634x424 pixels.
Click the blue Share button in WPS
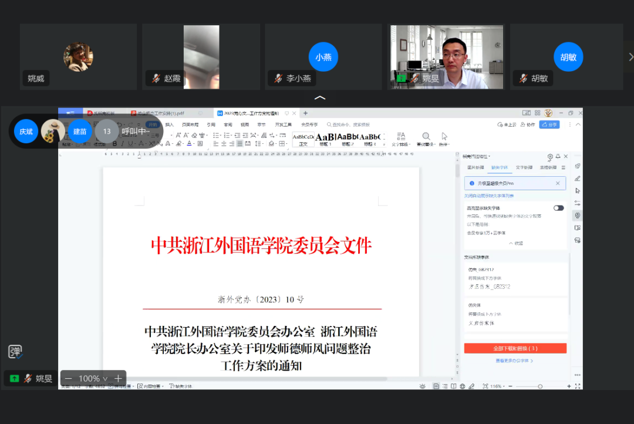550,124
